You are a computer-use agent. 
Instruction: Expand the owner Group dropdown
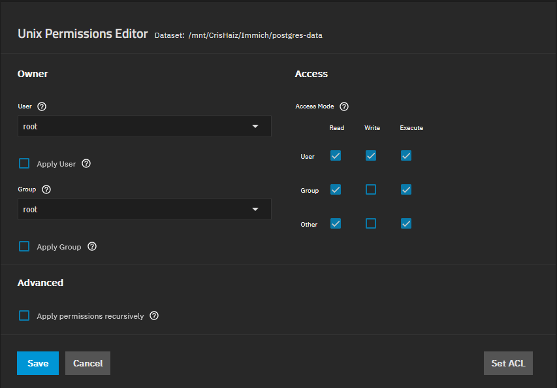144,210
